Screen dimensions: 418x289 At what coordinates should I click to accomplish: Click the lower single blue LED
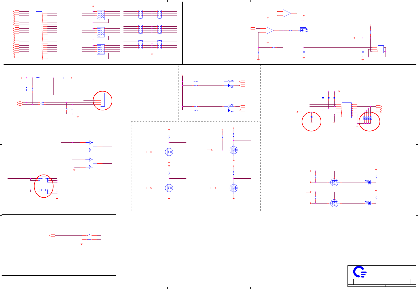click(368, 203)
